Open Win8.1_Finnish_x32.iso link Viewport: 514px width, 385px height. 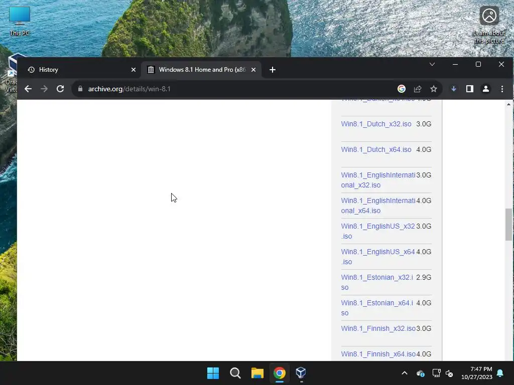378,328
